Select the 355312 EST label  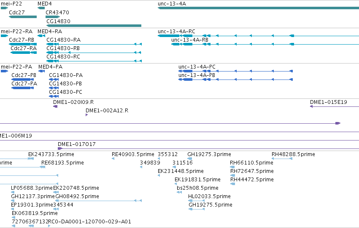167,154
